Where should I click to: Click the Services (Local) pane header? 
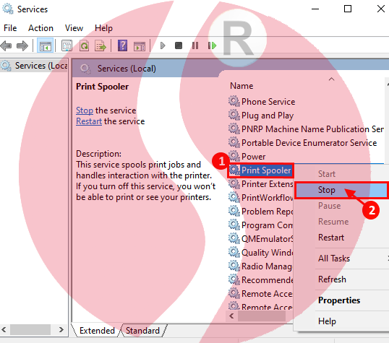point(127,69)
